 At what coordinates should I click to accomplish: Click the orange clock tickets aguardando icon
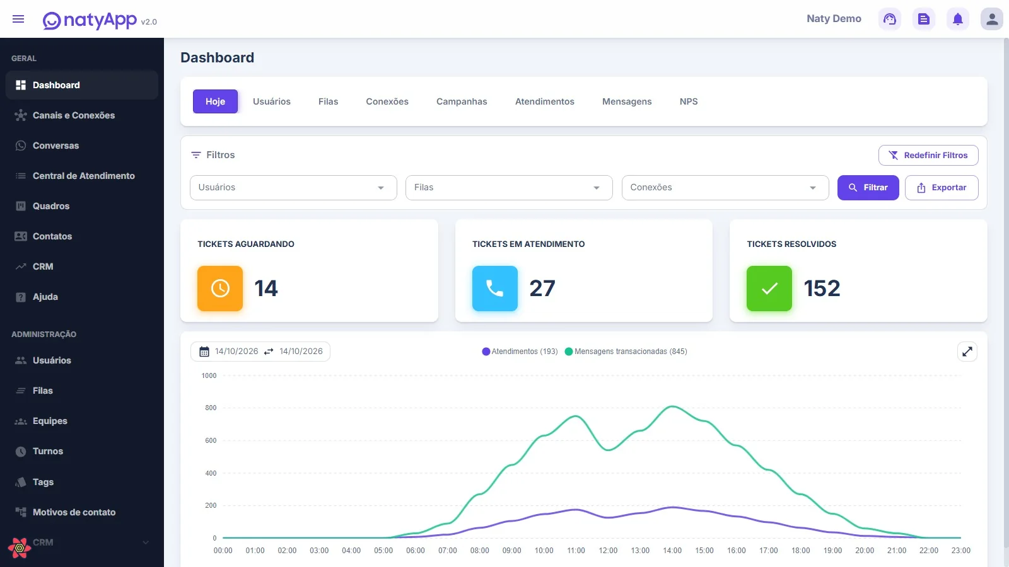(220, 289)
